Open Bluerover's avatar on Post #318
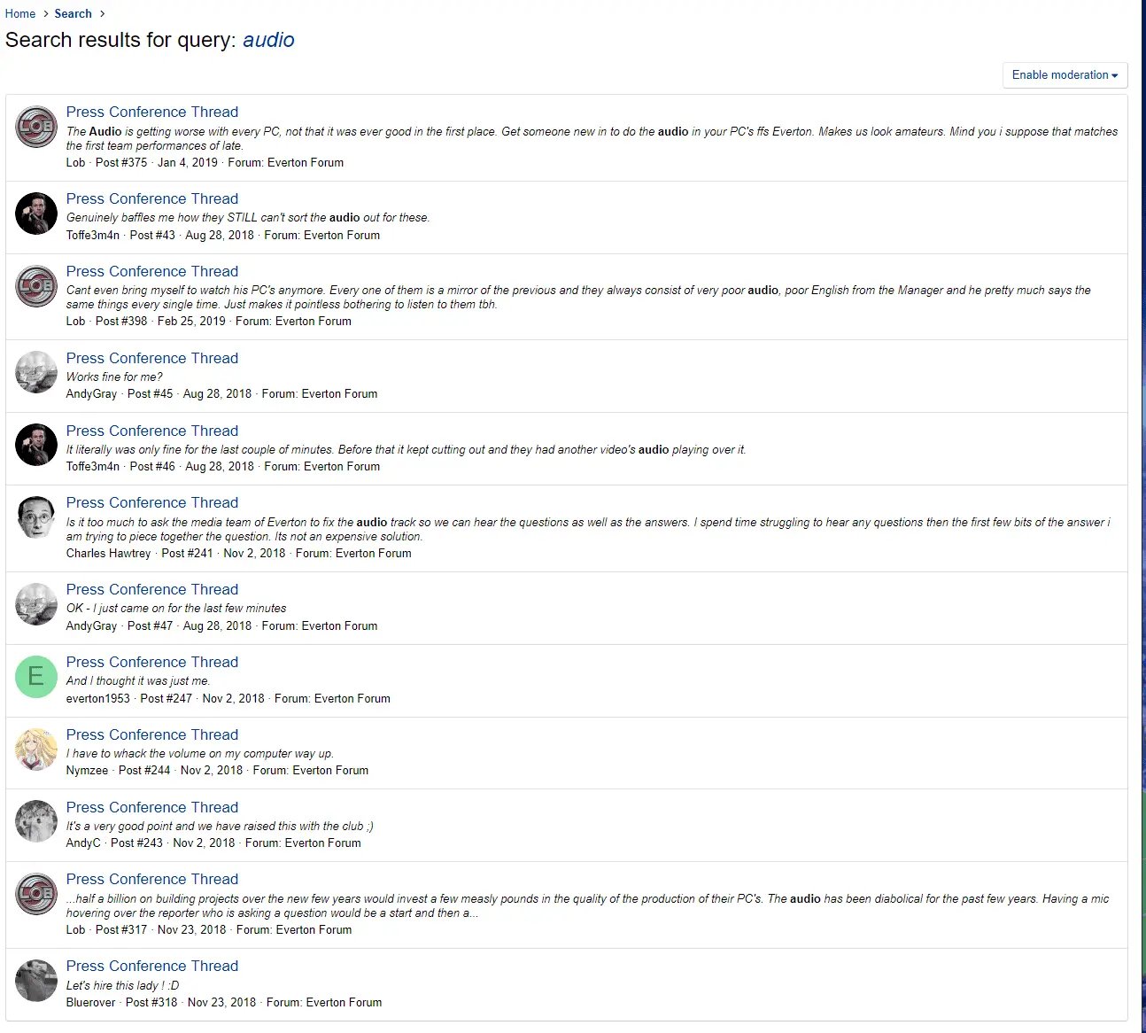 click(36, 981)
